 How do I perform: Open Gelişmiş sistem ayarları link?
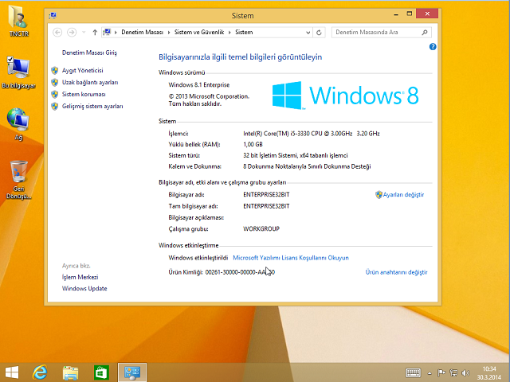point(92,106)
